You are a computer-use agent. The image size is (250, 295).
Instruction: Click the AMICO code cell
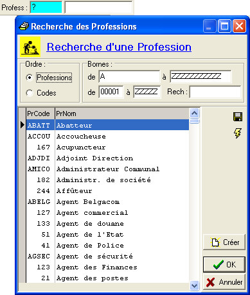pyautogui.click(x=40, y=169)
